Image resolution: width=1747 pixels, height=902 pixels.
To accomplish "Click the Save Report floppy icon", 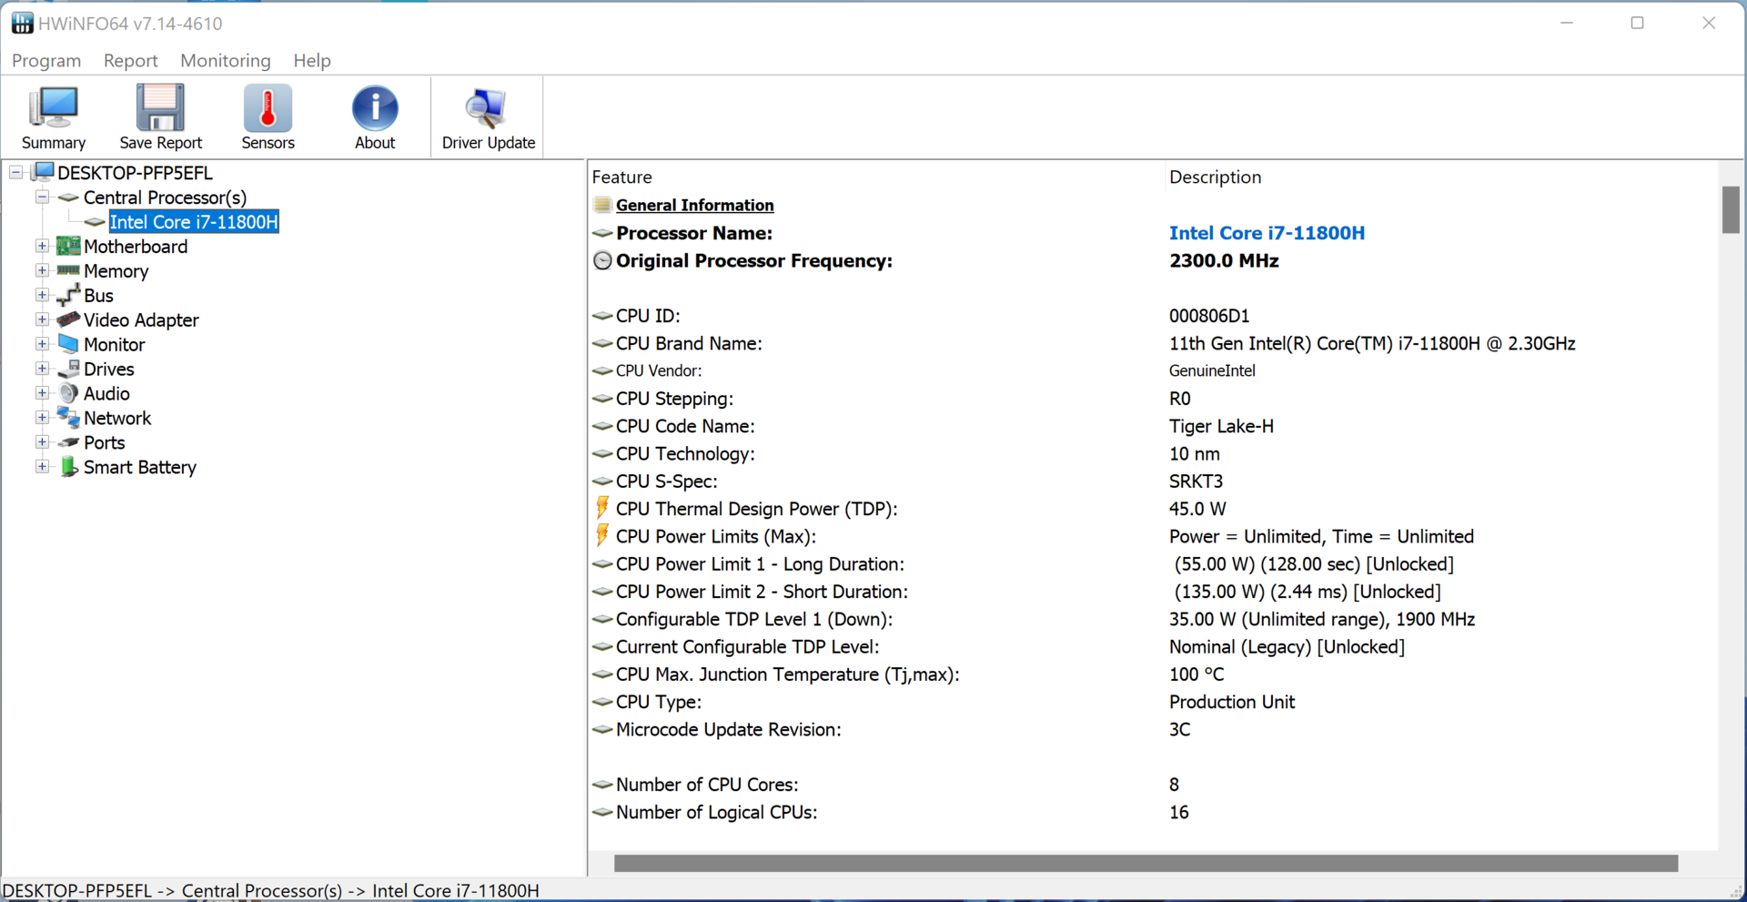I will pos(160,108).
